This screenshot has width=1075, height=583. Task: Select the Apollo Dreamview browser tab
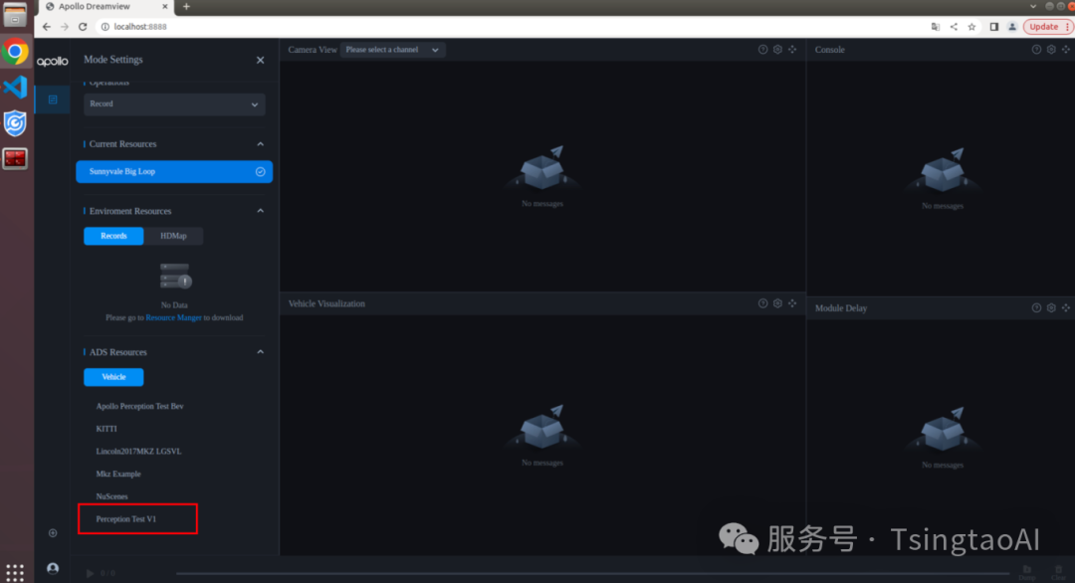pos(107,7)
